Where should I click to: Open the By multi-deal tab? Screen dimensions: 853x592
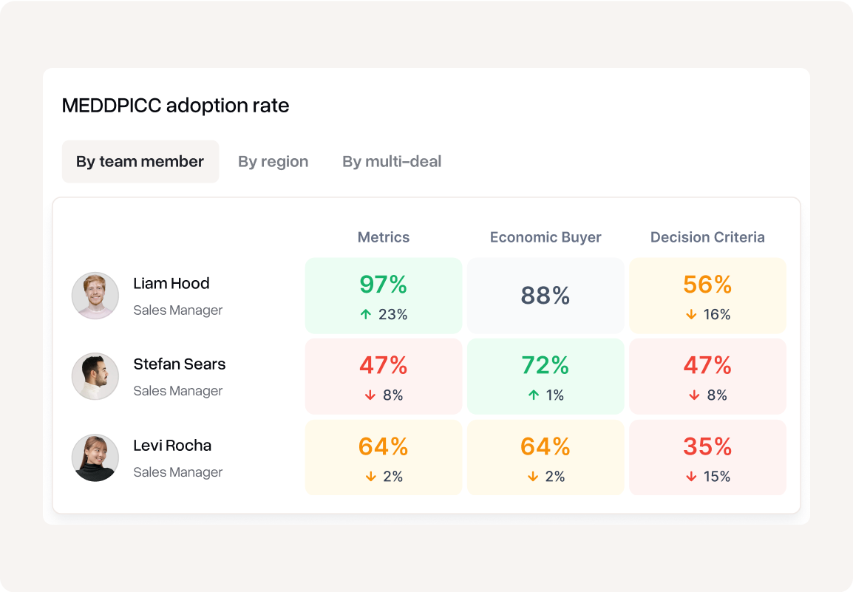pos(392,161)
